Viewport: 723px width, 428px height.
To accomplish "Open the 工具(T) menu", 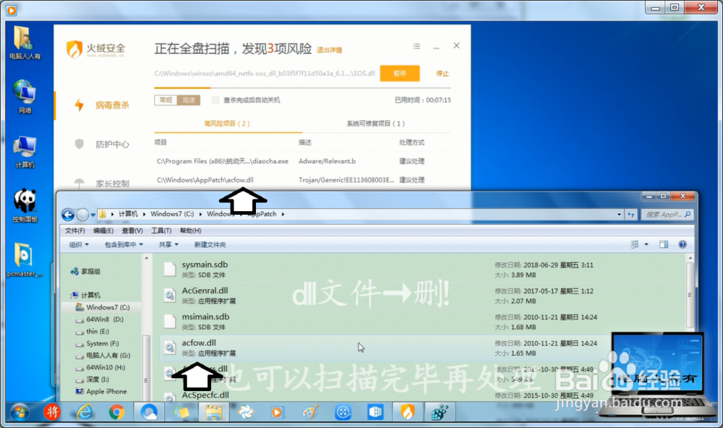I will (x=161, y=231).
